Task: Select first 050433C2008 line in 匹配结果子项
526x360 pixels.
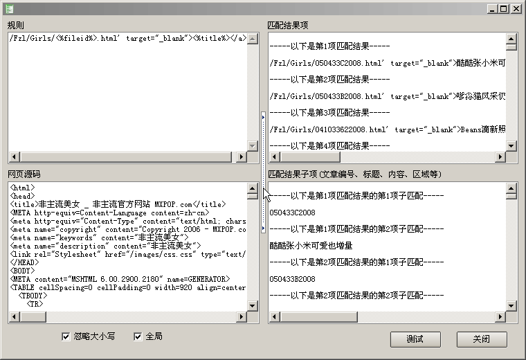Action: [293, 213]
